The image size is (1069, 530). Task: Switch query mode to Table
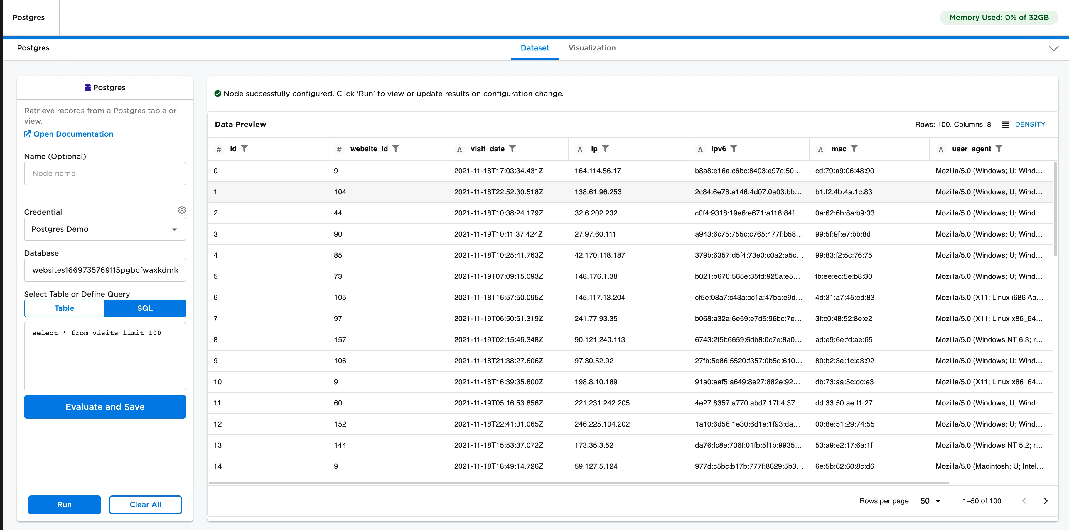pos(64,308)
